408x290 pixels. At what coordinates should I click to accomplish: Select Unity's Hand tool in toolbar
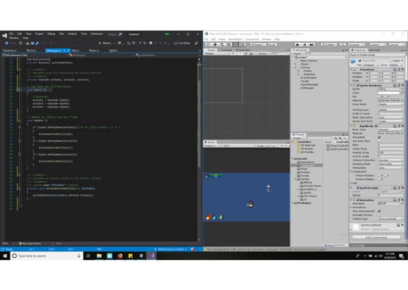point(208,45)
